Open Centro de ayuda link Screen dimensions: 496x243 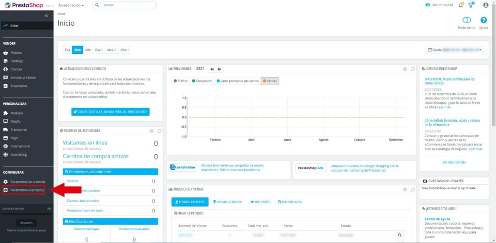[x=437, y=219]
